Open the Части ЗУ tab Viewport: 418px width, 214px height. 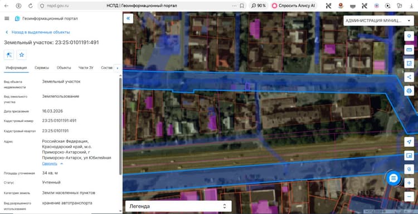pos(86,68)
